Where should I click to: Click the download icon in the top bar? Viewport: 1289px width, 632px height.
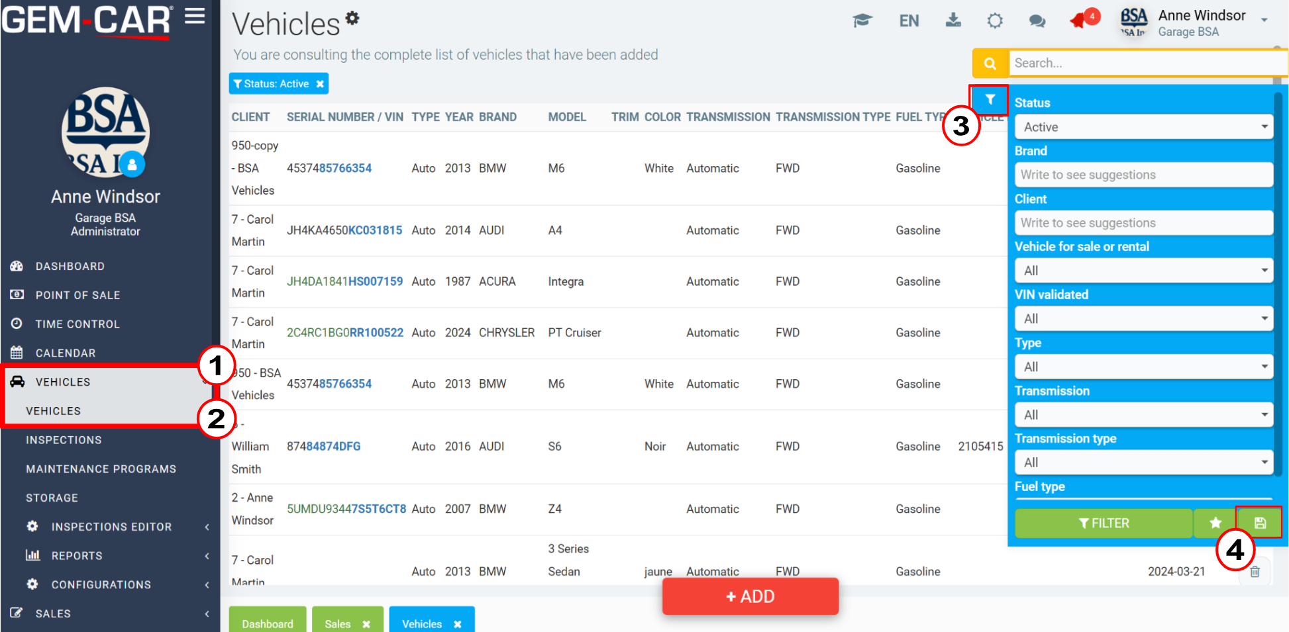click(953, 20)
